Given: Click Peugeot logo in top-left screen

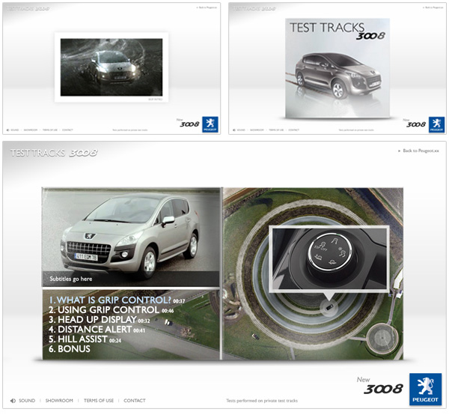Looking at the screenshot, I should click(x=210, y=124).
